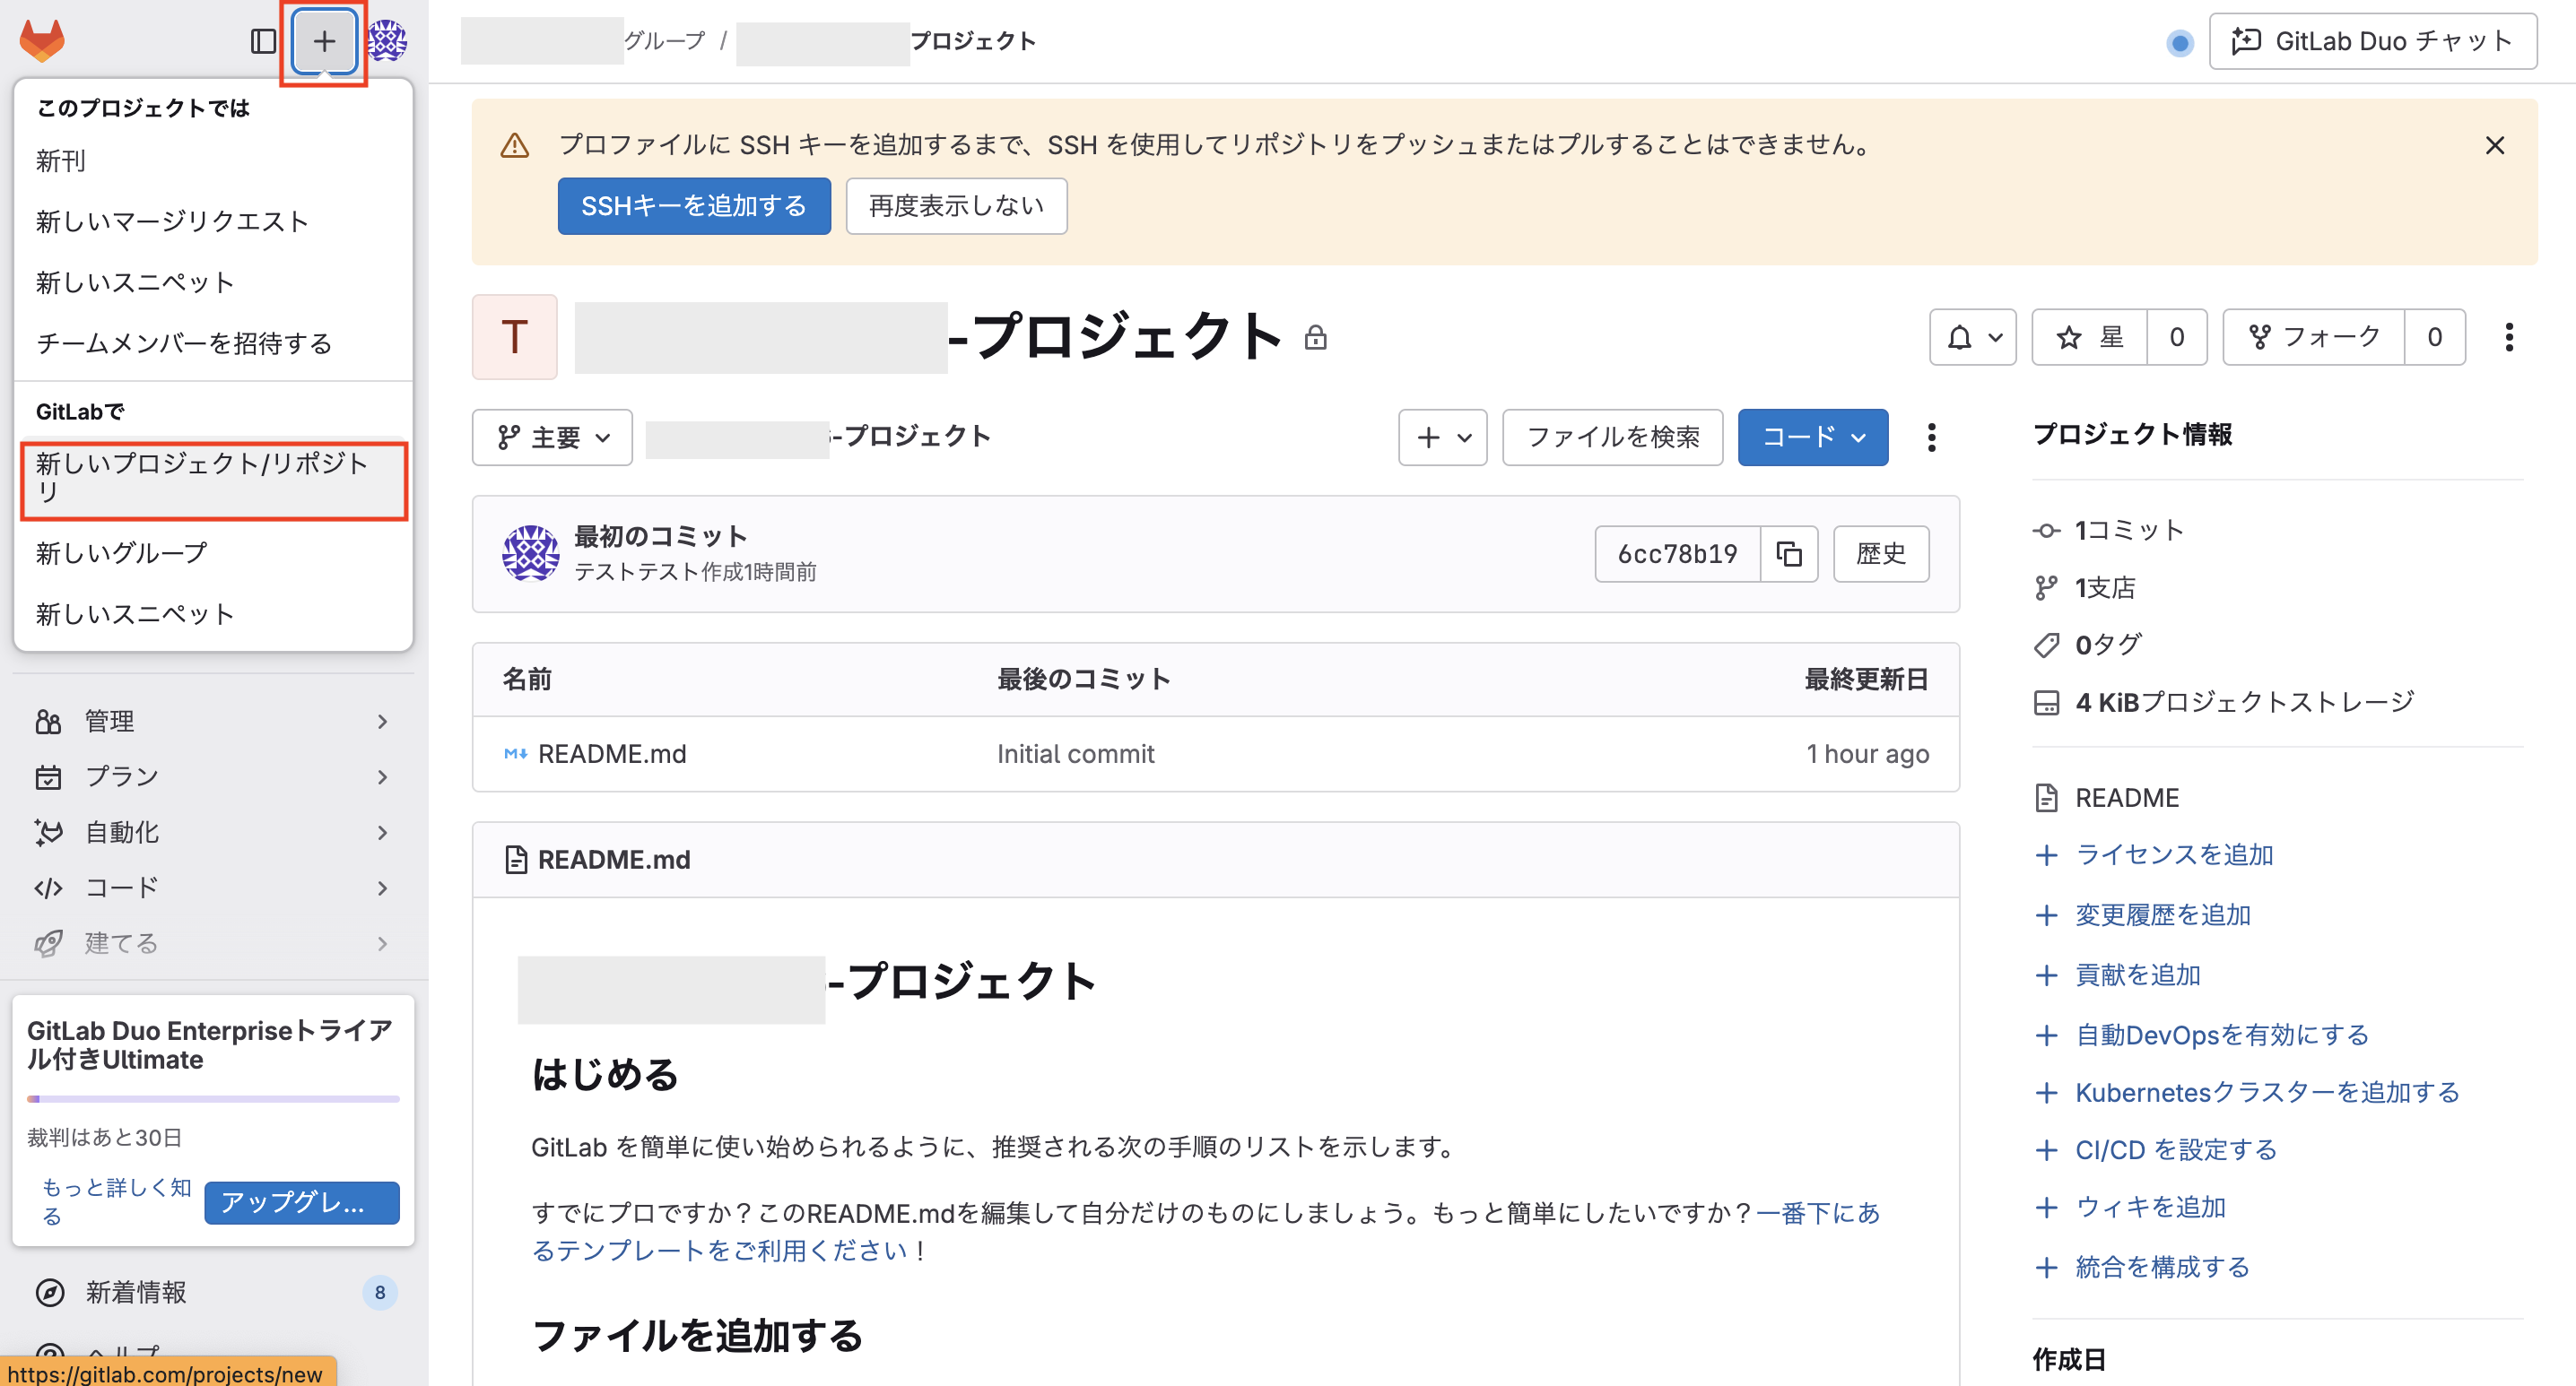Viewport: 2576px width, 1386px height.
Task: Dismiss the SSH warning banner
Action: pos(2494,146)
